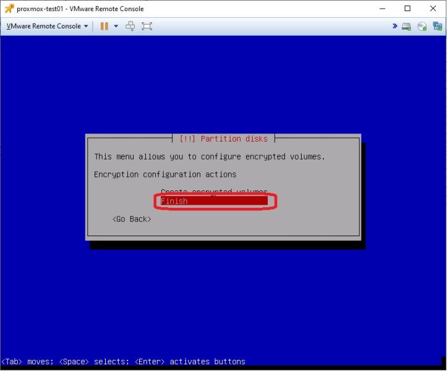
Task: Activate the Go Back button
Action: pos(132,219)
